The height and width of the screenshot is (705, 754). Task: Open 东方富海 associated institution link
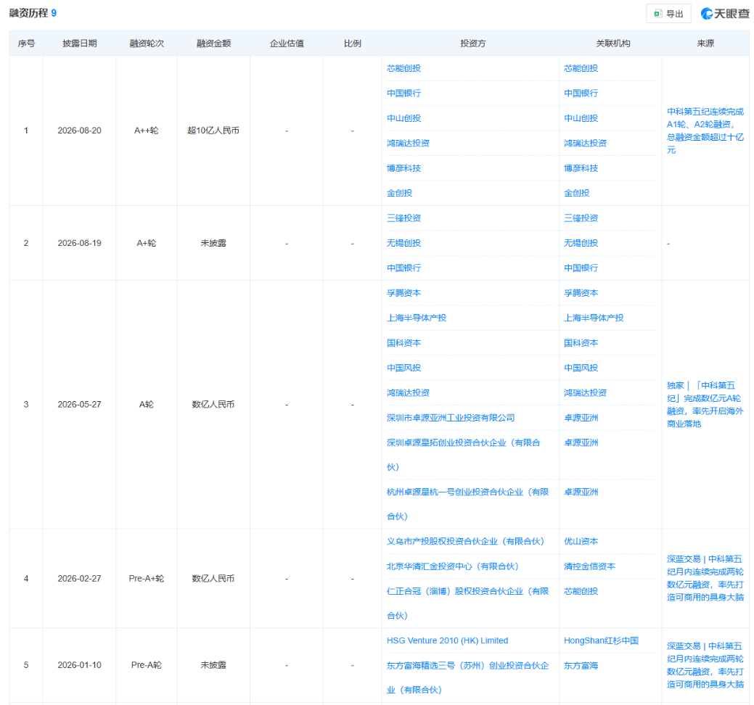click(x=581, y=666)
